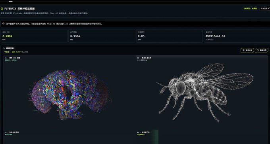Click the info icon in the notice banner
The height and width of the screenshot is (144, 270).
coord(4,24)
